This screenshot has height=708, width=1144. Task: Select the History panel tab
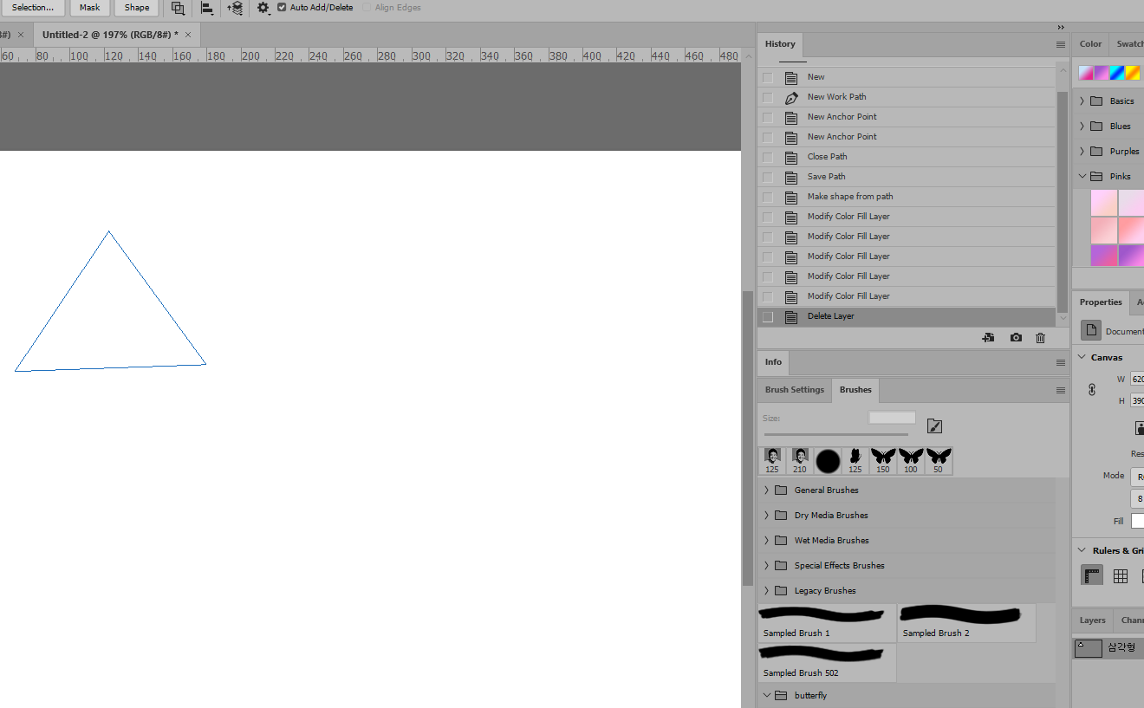pyautogui.click(x=780, y=44)
